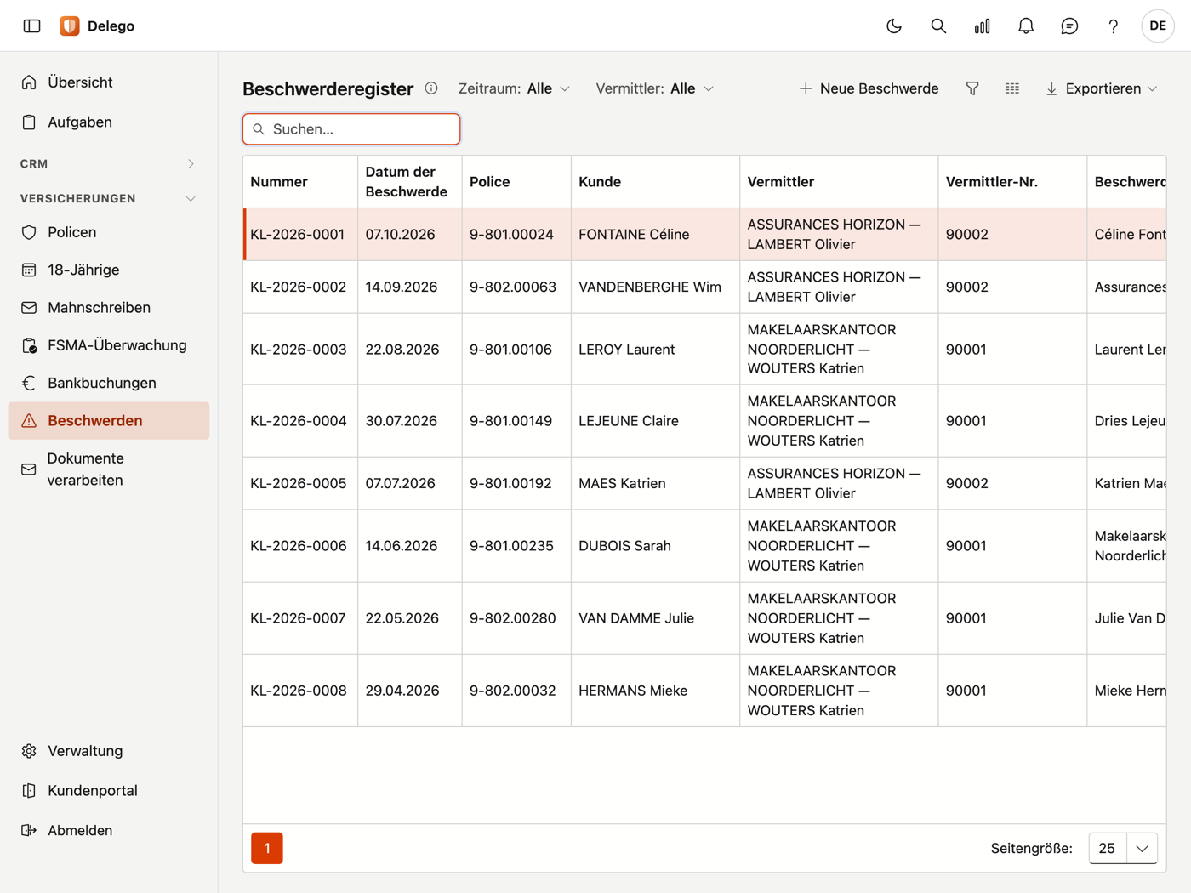
Task: Open Mahnschreiben in sidebar
Action: [108, 307]
